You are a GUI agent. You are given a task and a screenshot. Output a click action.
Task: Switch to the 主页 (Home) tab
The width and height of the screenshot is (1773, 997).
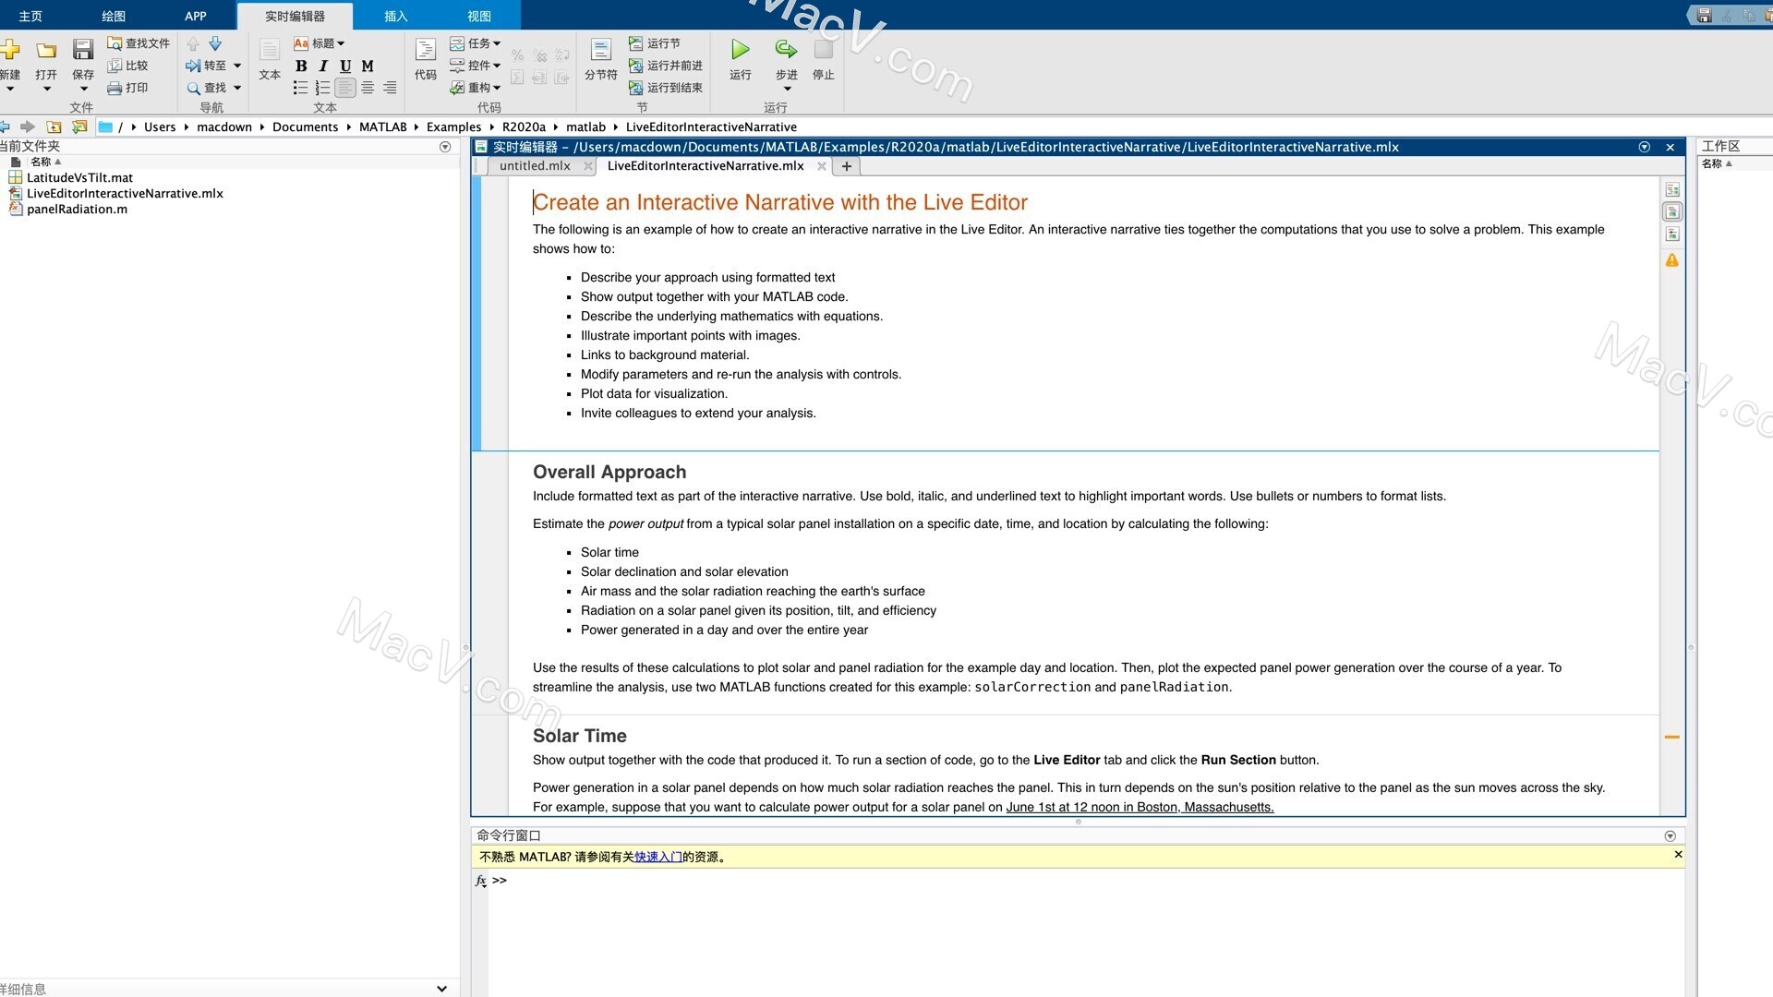pyautogui.click(x=30, y=16)
